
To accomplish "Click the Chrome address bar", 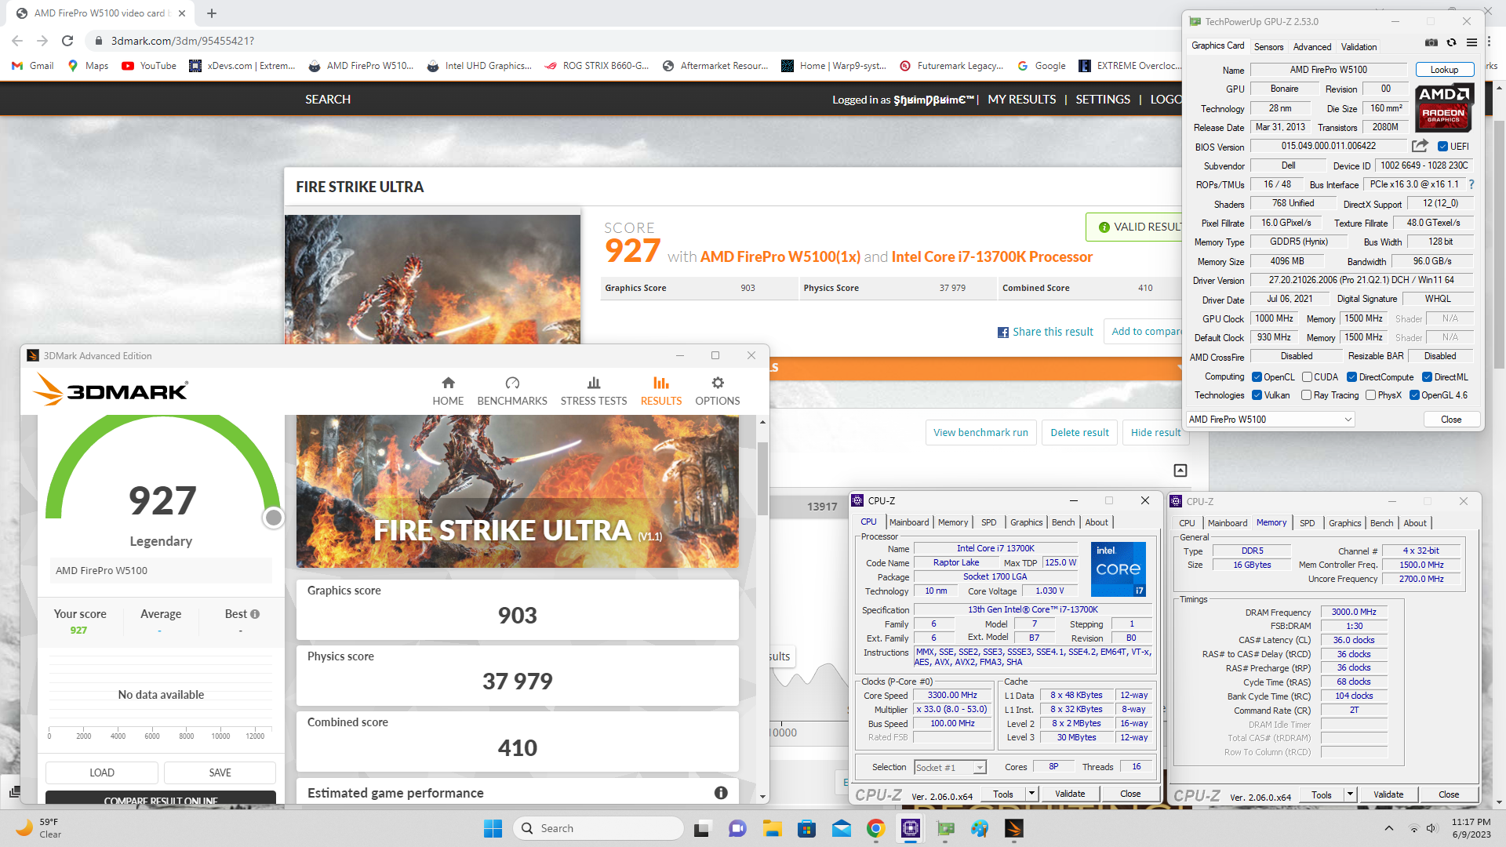I will pyautogui.click(x=627, y=41).
